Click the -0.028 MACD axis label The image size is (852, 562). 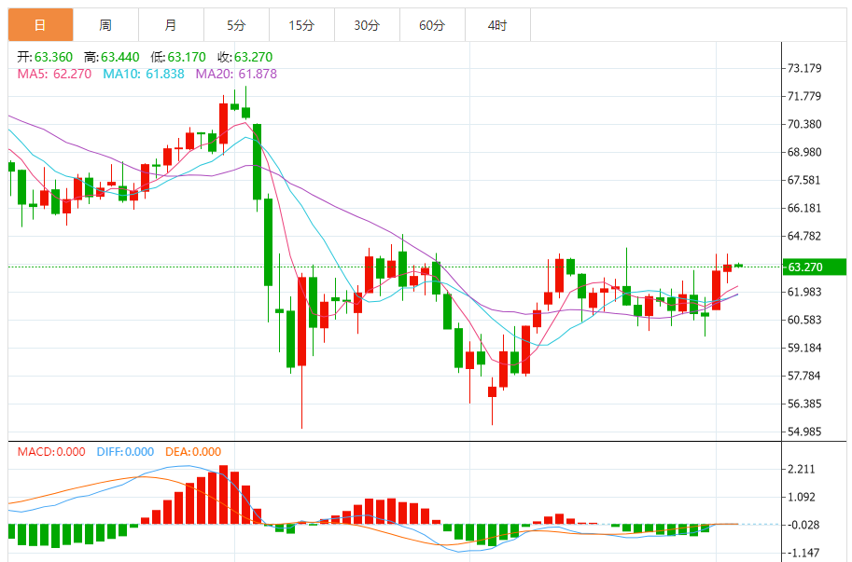pyautogui.click(x=803, y=525)
